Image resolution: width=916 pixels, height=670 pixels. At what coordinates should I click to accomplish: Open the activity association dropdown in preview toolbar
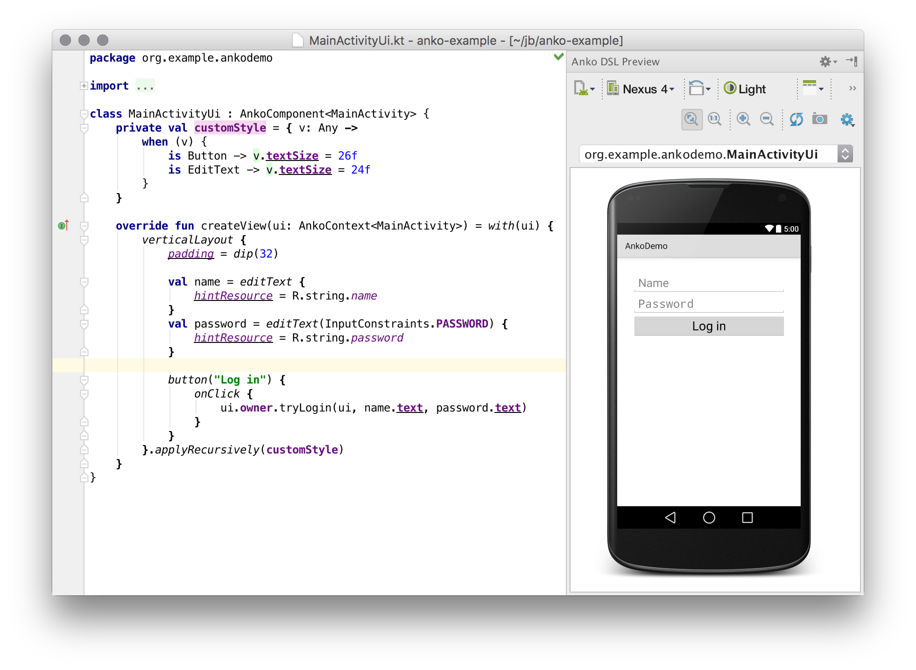pyautogui.click(x=813, y=88)
